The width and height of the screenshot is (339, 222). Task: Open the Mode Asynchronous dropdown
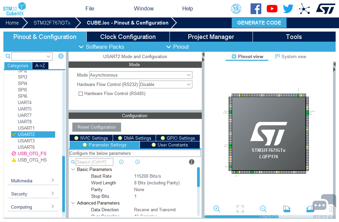(141, 75)
